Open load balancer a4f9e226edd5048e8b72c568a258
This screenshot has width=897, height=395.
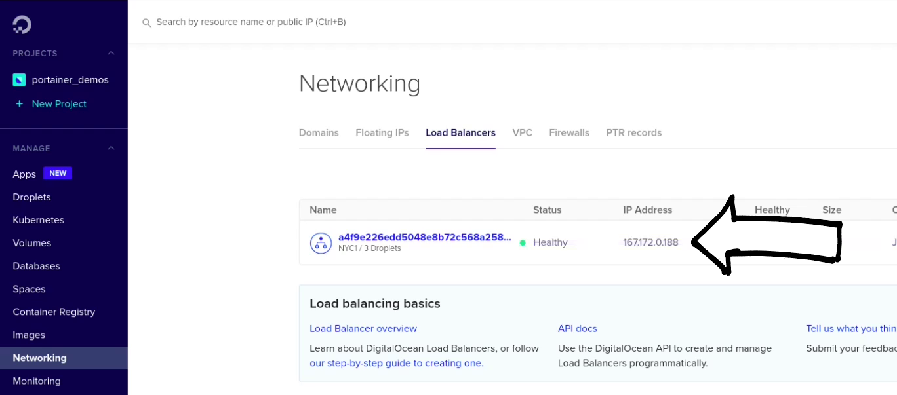(424, 237)
